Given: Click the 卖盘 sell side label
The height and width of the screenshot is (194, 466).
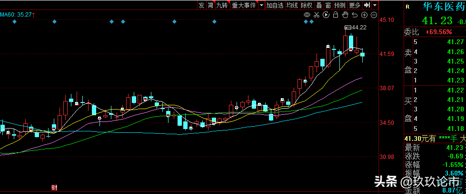Looking at the screenshot, I should (x=408, y=61).
